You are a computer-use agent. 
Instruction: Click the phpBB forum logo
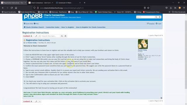33,16
